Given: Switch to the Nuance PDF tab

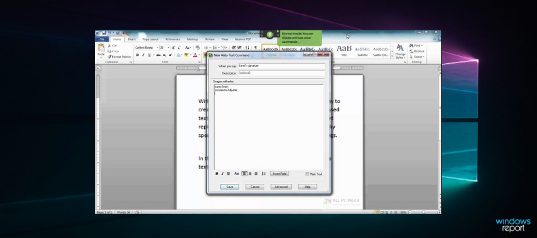Looking at the screenshot, I should click(x=243, y=39).
